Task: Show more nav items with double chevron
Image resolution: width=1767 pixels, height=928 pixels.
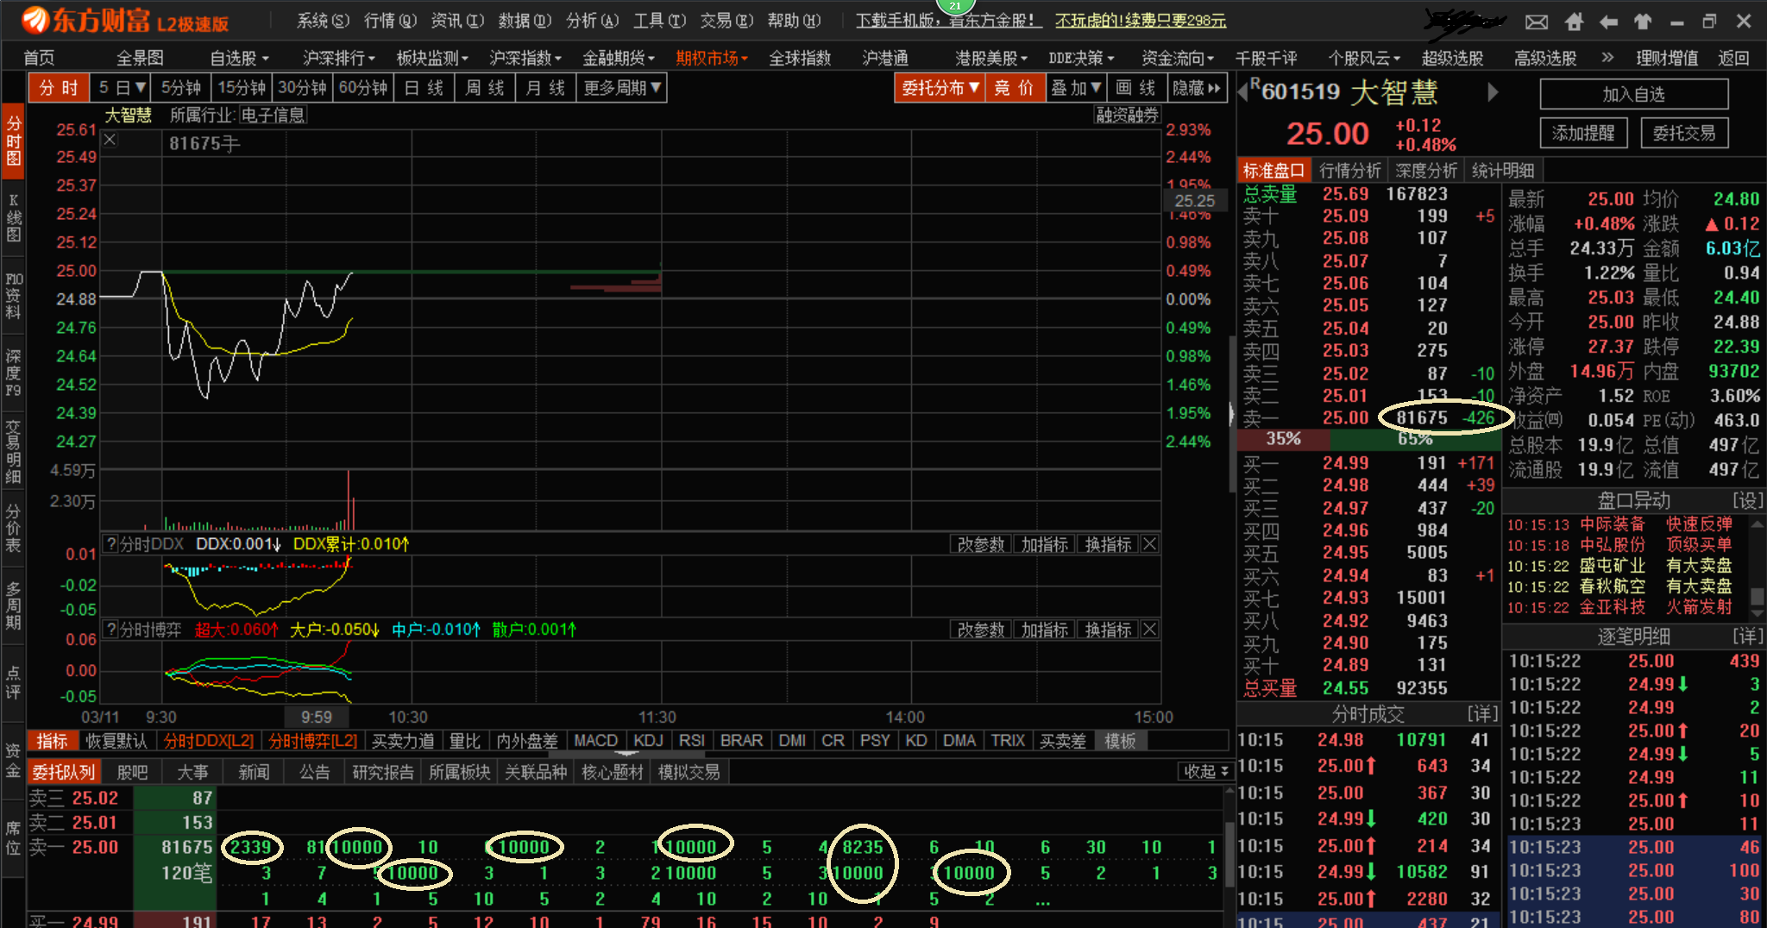Action: point(1607,58)
